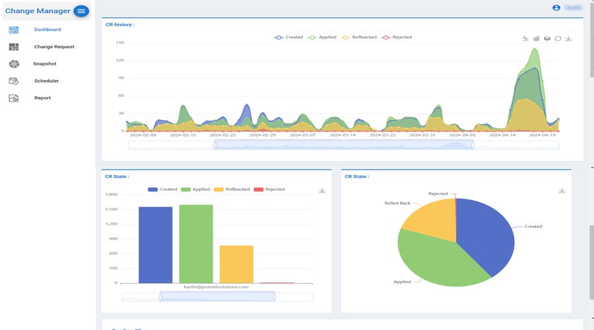Click the CR-history date range zoom slider

(343, 145)
